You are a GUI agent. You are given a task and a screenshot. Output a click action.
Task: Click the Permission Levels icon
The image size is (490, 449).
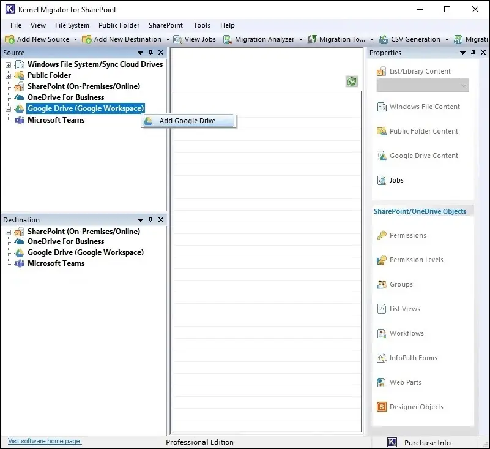(x=382, y=260)
